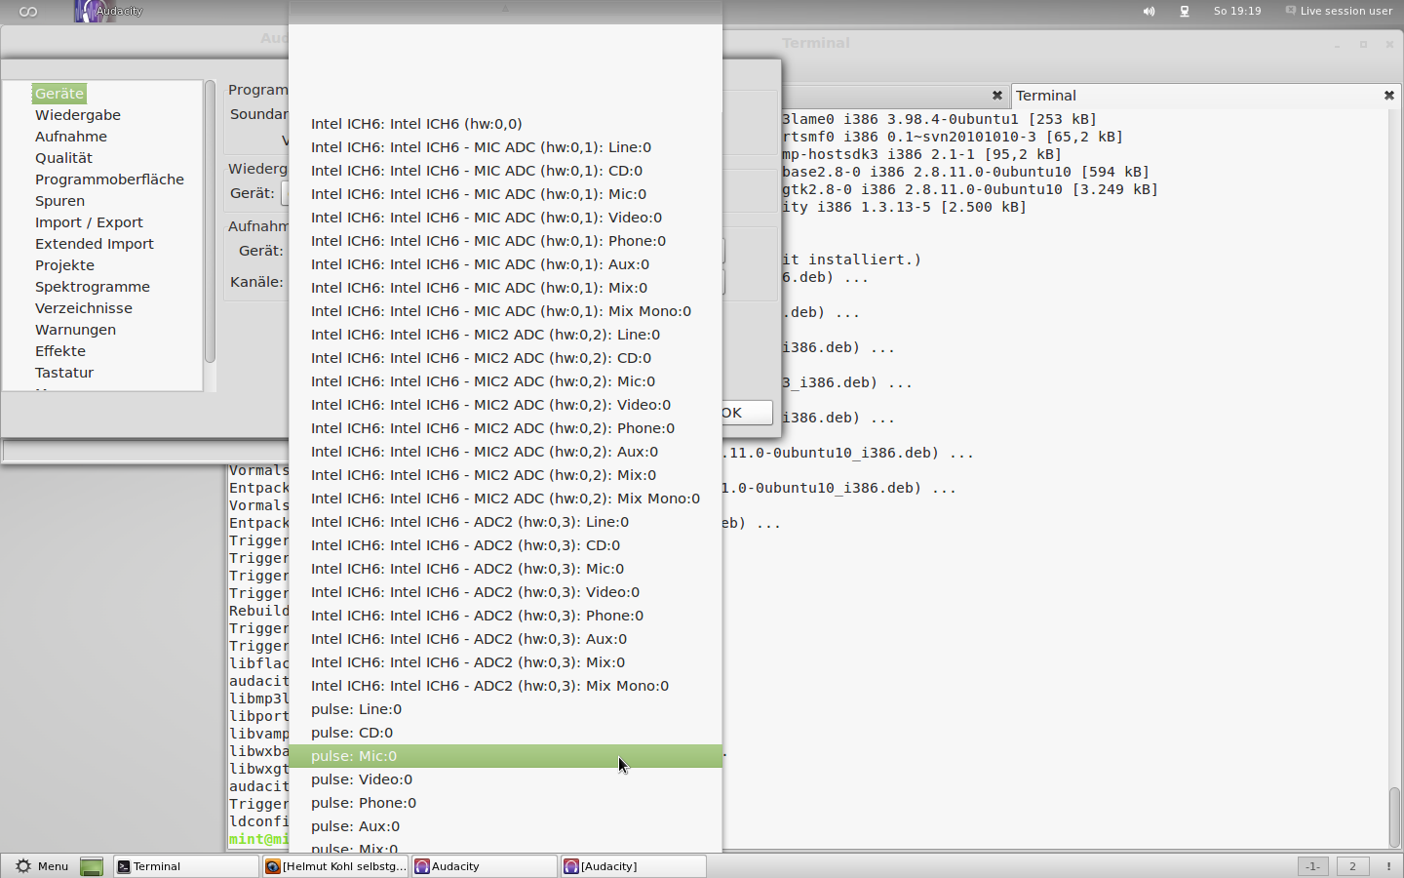This screenshot has width=1404, height=878.
Task: Choose ADC2 (hw:0,3): CD:0 device
Action: [x=505, y=545]
